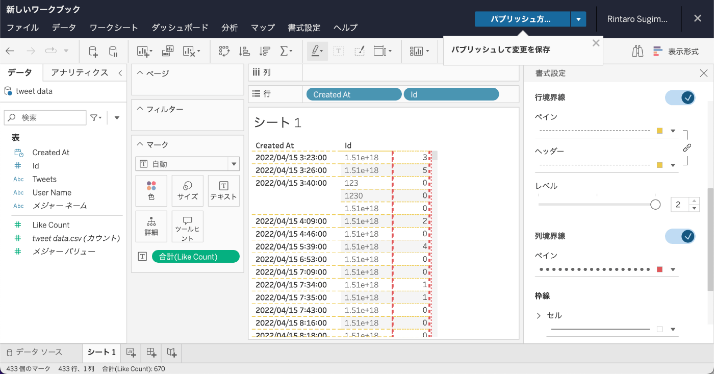The height and width of the screenshot is (374, 714).
Task: Click the 合計(Like Count) pill in marks
Action: [196, 257]
